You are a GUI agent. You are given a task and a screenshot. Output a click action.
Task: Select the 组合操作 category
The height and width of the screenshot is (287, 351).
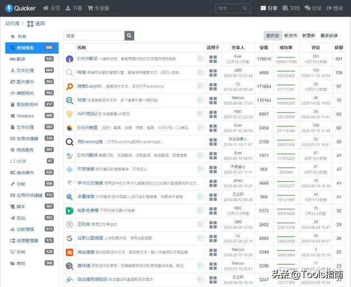[32, 173]
